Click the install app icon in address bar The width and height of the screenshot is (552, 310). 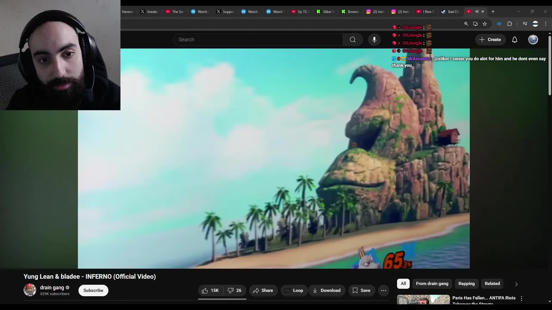click(475, 24)
